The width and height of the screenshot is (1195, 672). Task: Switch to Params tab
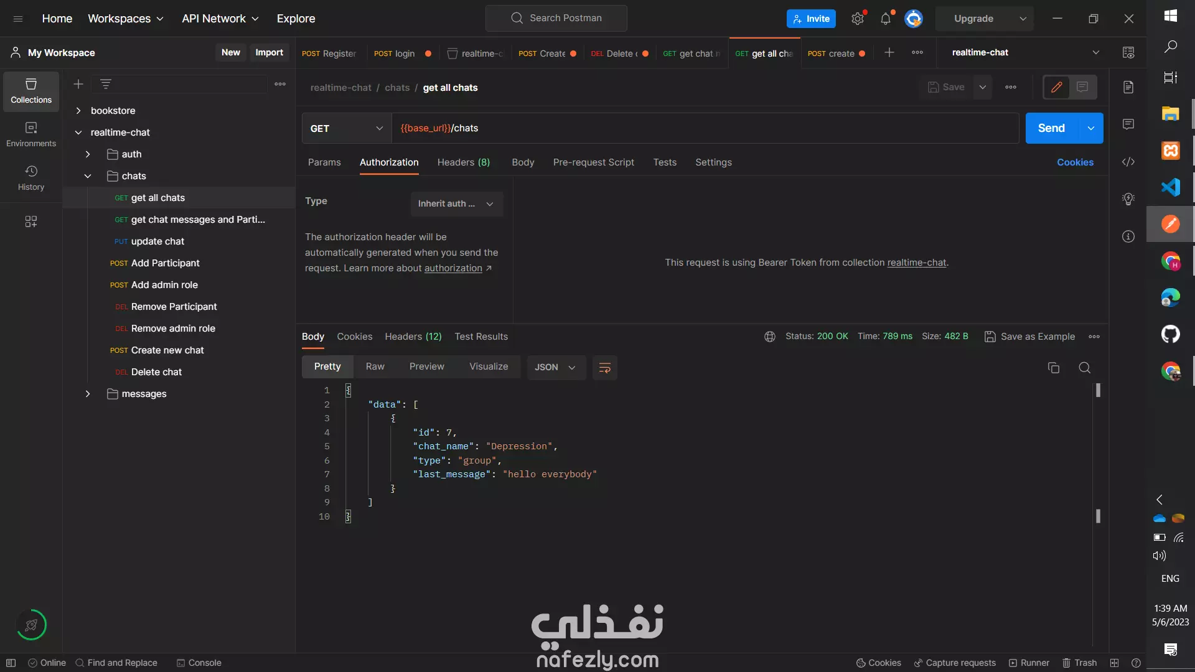324,162
